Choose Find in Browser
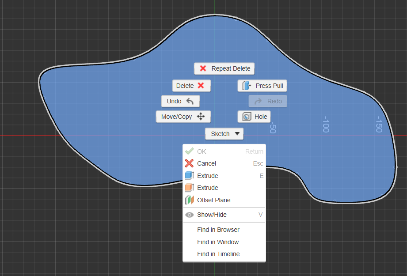407x276 pixels. (218, 230)
